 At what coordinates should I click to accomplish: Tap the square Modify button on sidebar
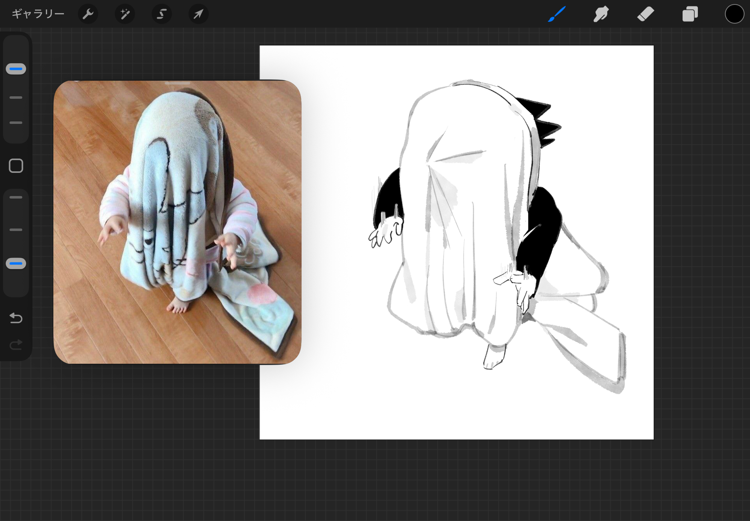(x=16, y=166)
